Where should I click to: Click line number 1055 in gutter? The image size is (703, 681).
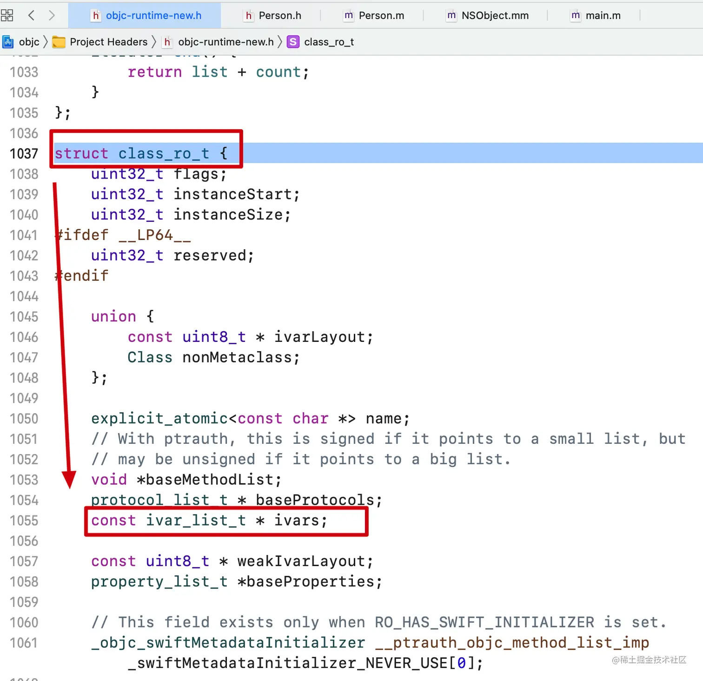click(x=24, y=521)
